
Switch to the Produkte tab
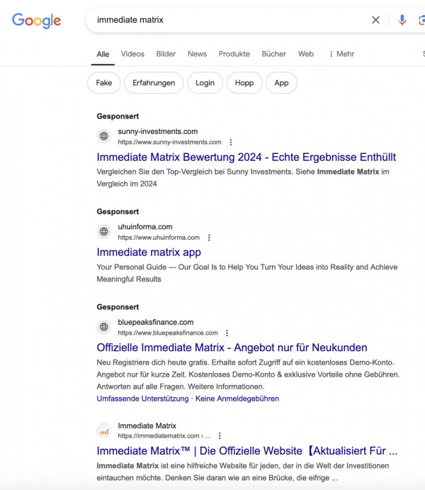pos(234,54)
